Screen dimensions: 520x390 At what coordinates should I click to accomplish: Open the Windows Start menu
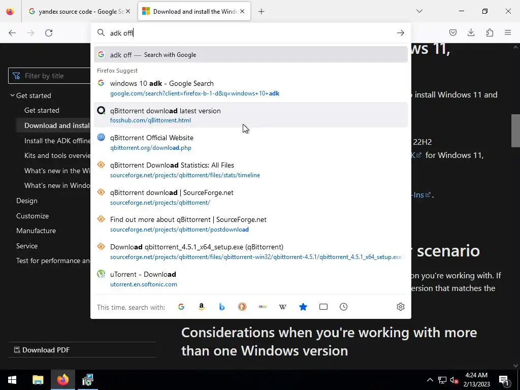tap(12, 380)
